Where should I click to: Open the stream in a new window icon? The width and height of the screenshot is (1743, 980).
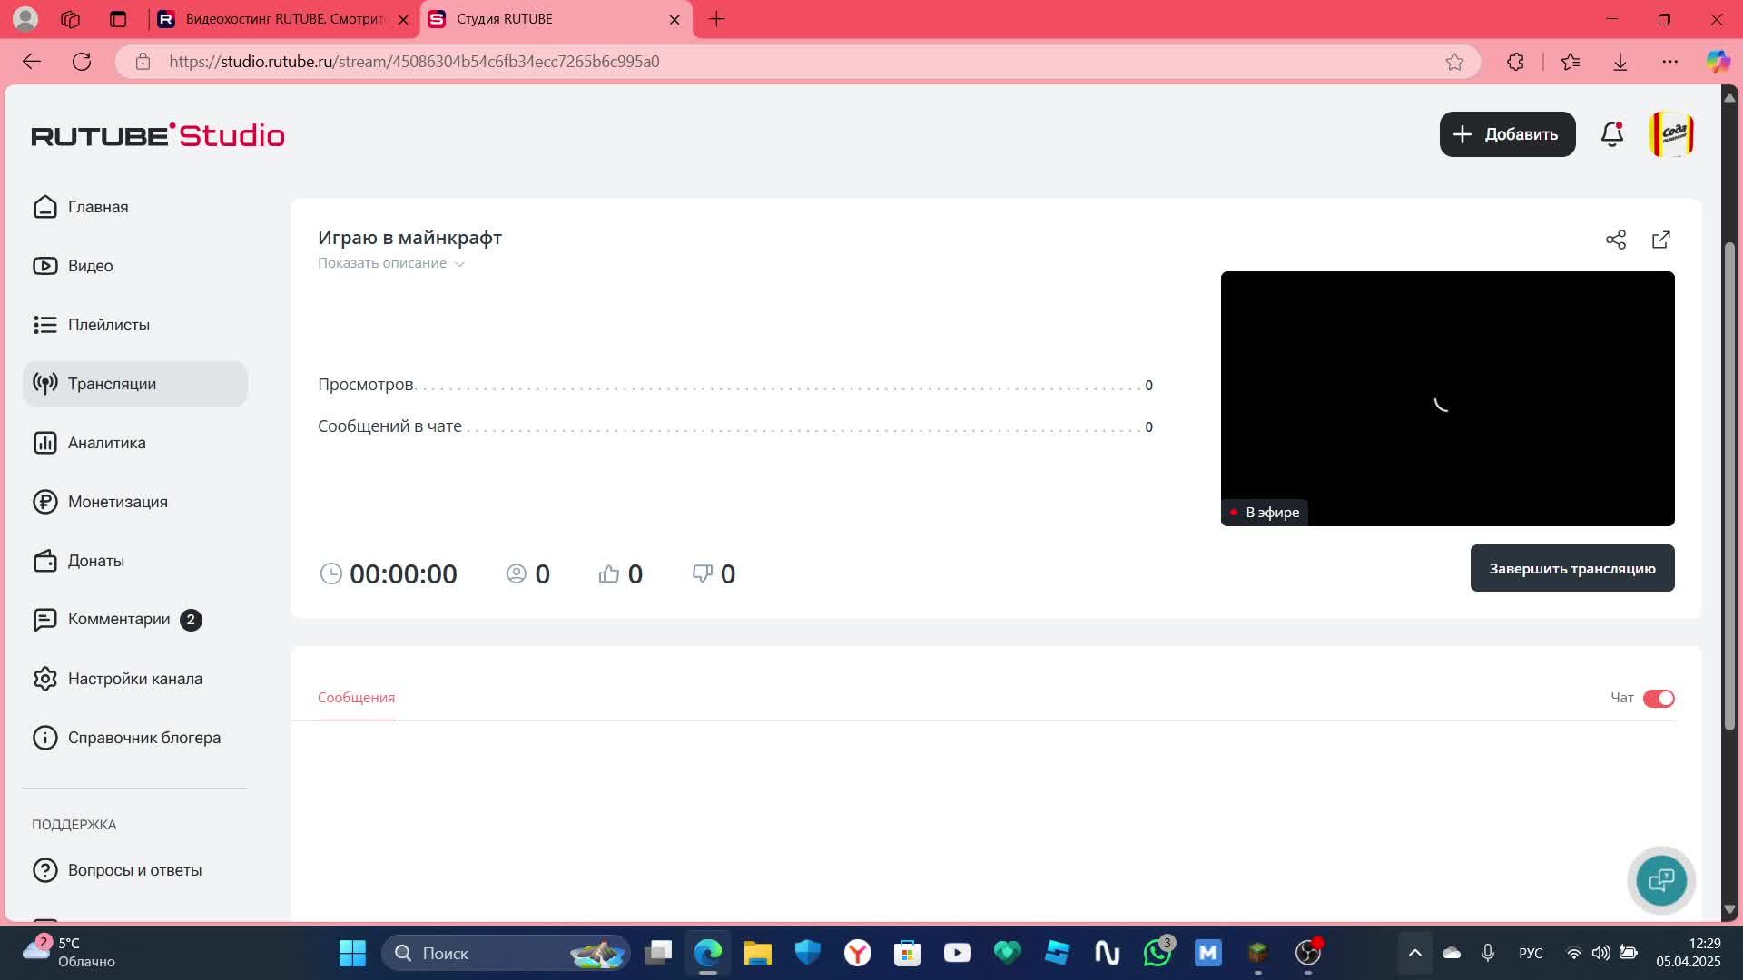1660,240
